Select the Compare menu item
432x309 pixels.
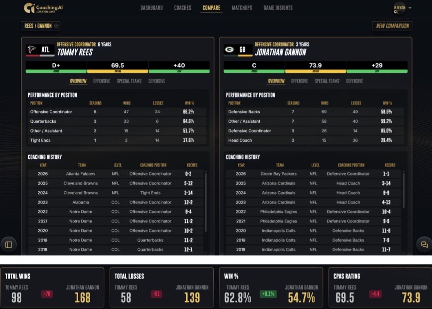pyautogui.click(x=211, y=8)
